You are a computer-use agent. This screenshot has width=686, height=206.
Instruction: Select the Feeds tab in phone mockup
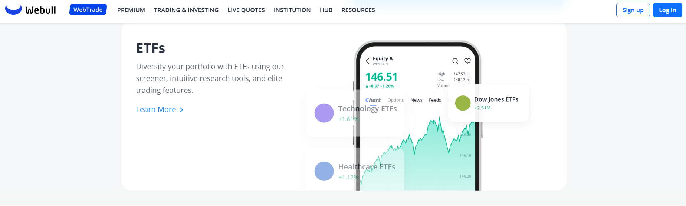click(x=435, y=100)
